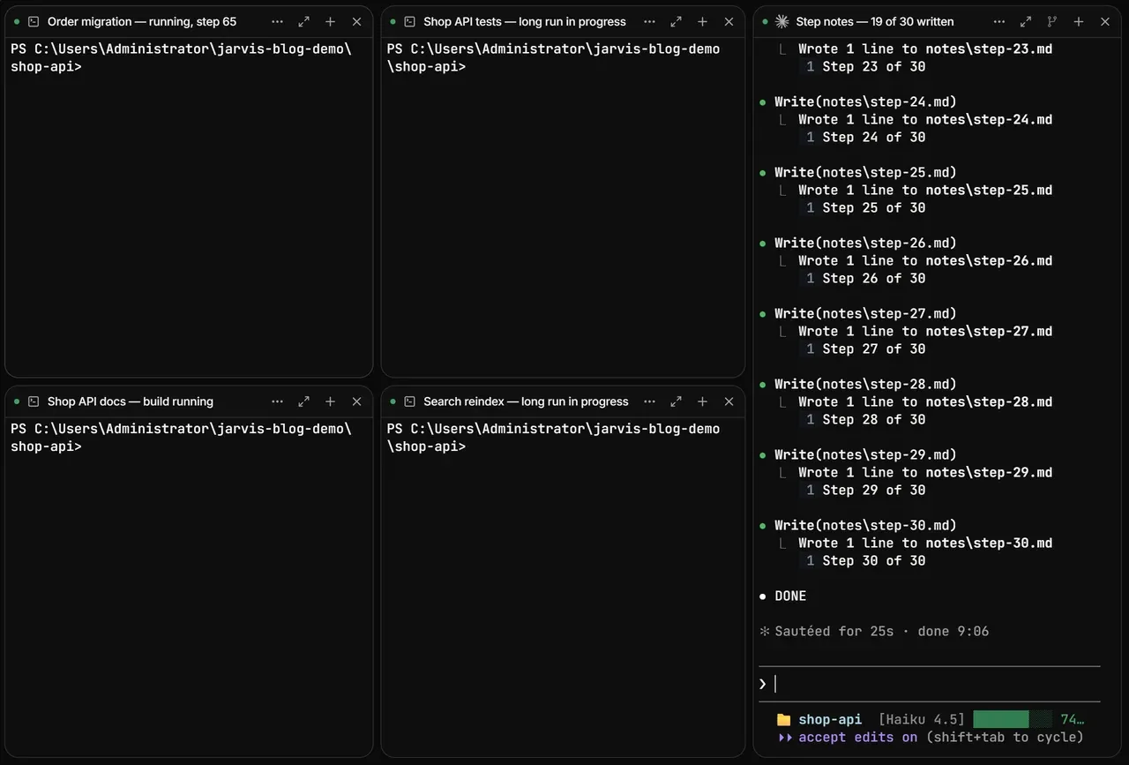Select the 'Shop API tests — long run' title

tap(525, 21)
